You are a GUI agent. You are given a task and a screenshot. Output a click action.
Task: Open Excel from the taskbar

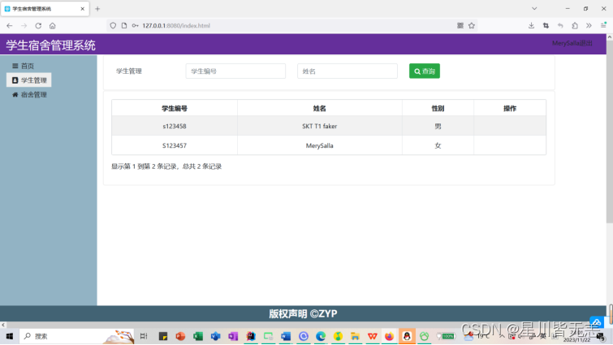198,336
